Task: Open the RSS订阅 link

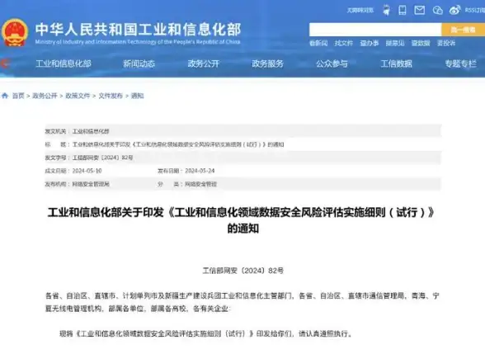Action: pos(475,10)
